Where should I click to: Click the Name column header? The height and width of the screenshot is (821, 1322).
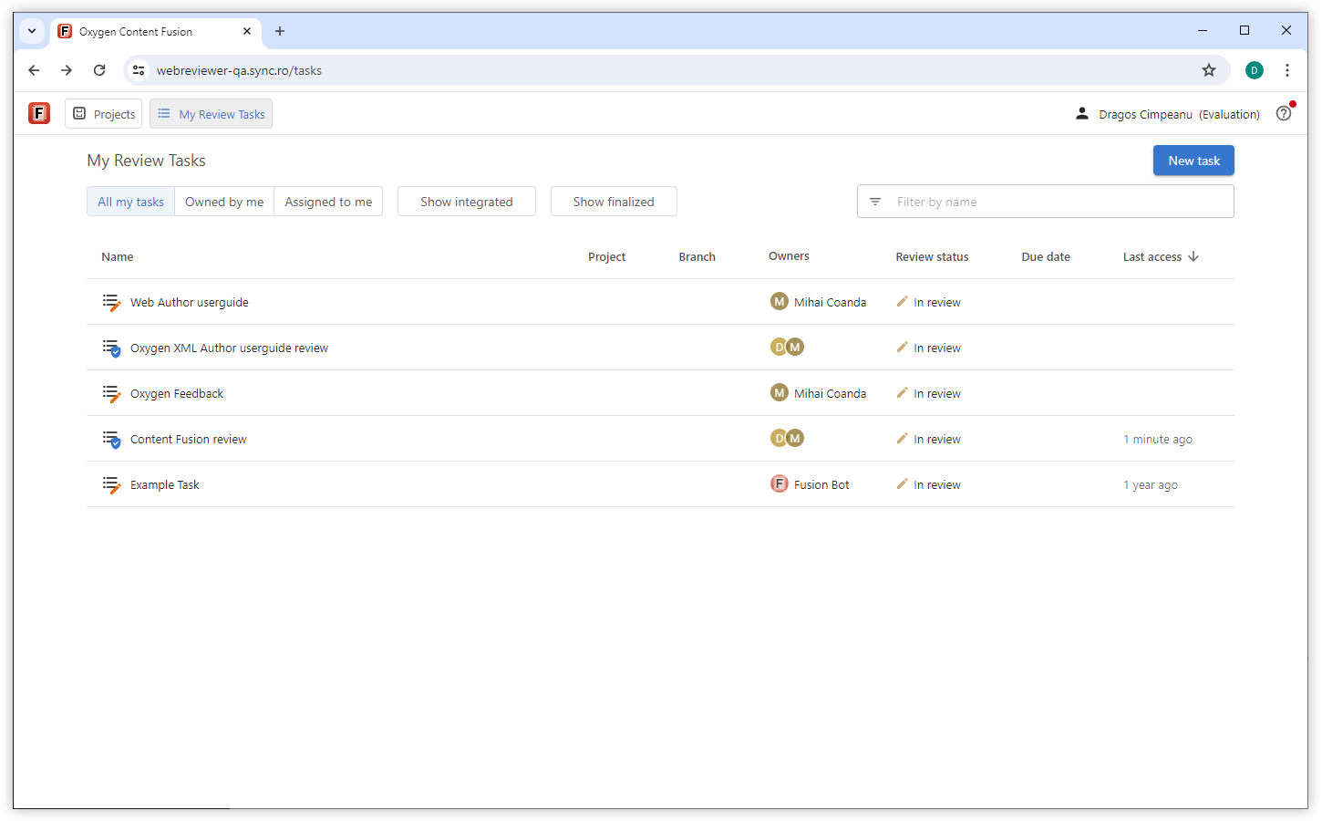point(118,257)
